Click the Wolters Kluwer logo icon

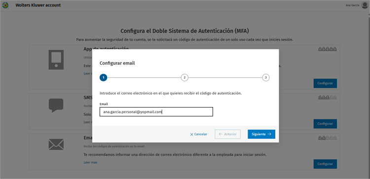[5, 5]
